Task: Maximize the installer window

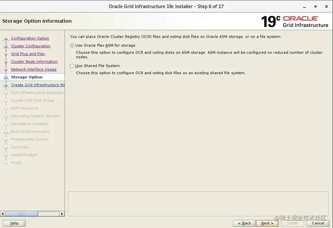Action: [x=315, y=6]
